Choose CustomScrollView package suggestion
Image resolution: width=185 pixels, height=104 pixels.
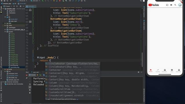point(73,89)
